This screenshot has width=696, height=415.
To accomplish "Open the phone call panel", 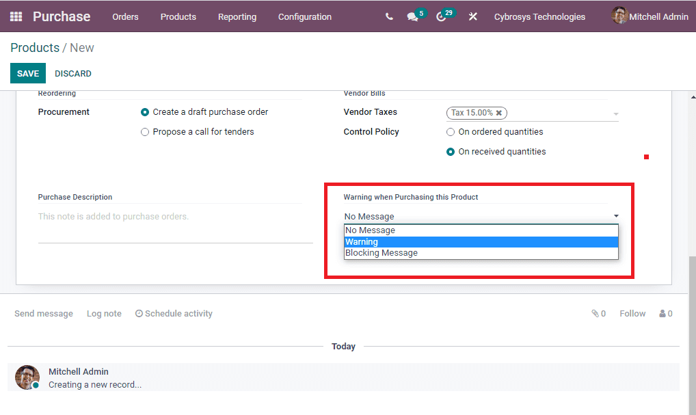I will [388, 16].
